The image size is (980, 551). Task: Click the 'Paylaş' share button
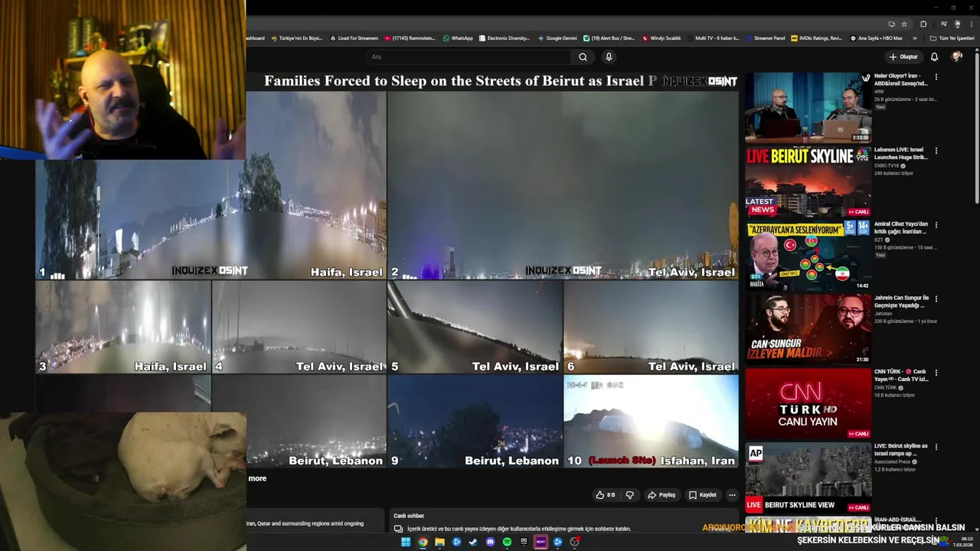pos(662,495)
